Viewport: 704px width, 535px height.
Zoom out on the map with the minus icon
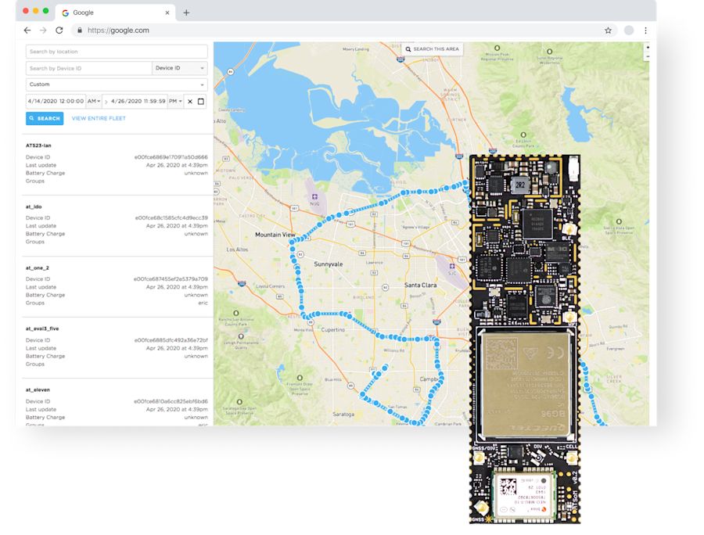[648, 56]
